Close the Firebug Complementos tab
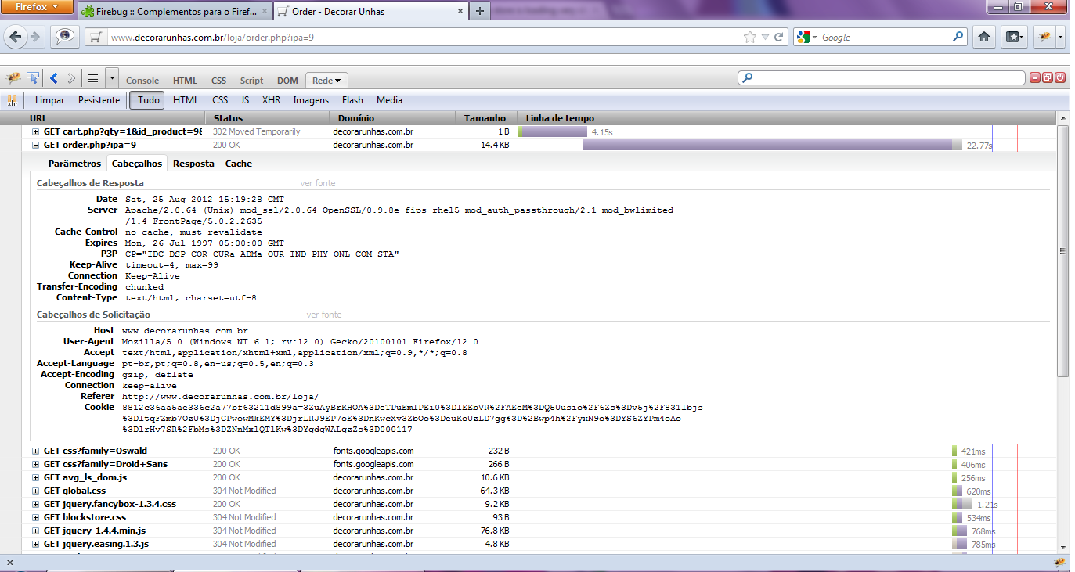This screenshot has height=572, width=1075. (263, 12)
